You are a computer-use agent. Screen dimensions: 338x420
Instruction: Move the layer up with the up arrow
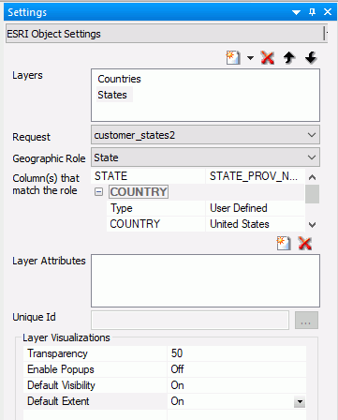point(289,58)
